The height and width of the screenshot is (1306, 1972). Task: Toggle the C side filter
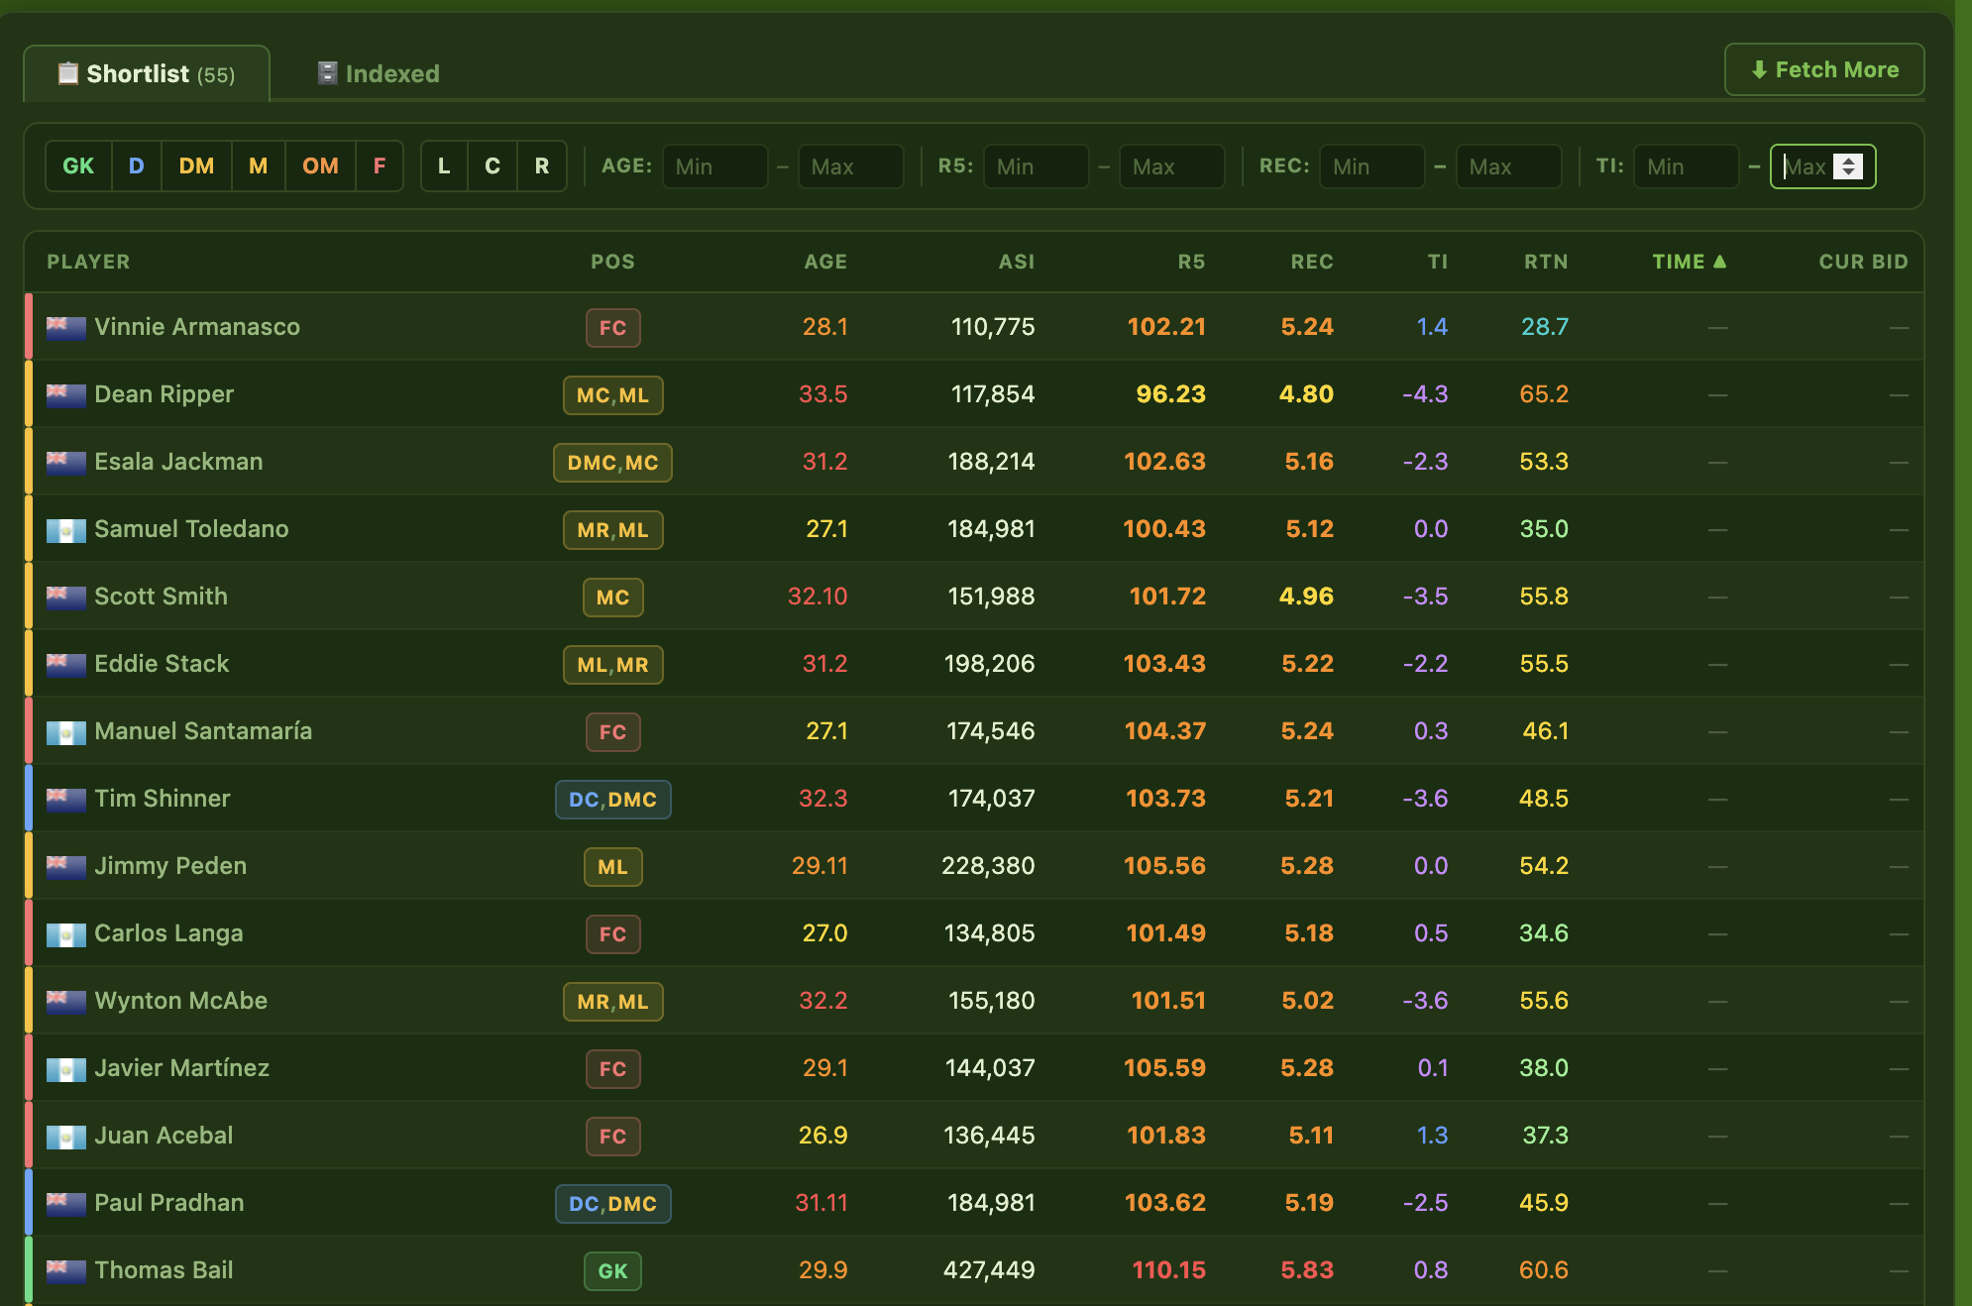coord(493,166)
